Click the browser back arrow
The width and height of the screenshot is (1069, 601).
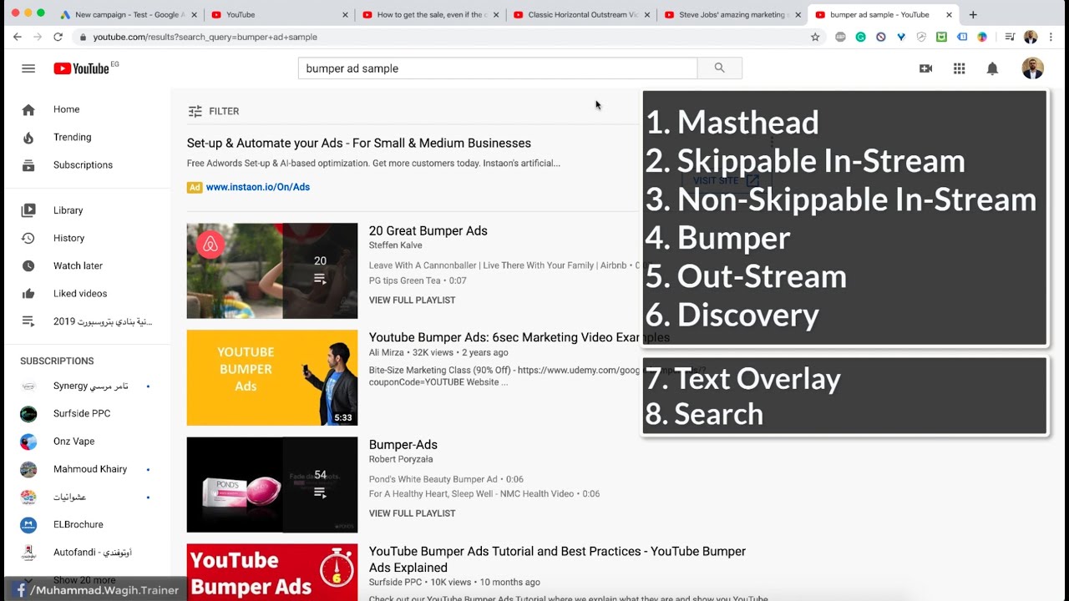pos(18,37)
